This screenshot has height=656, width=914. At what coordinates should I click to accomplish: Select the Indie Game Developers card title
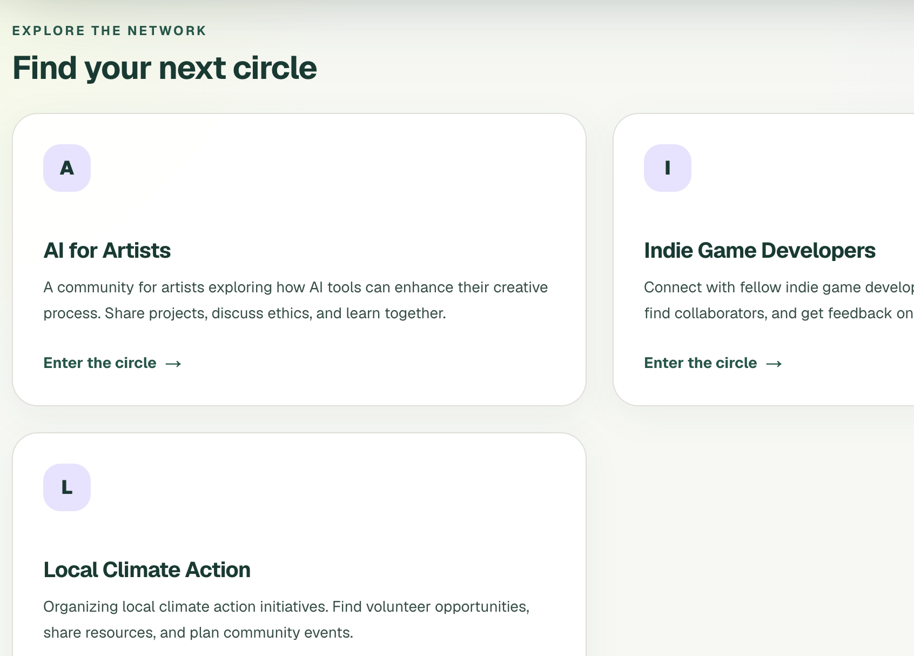[760, 251]
